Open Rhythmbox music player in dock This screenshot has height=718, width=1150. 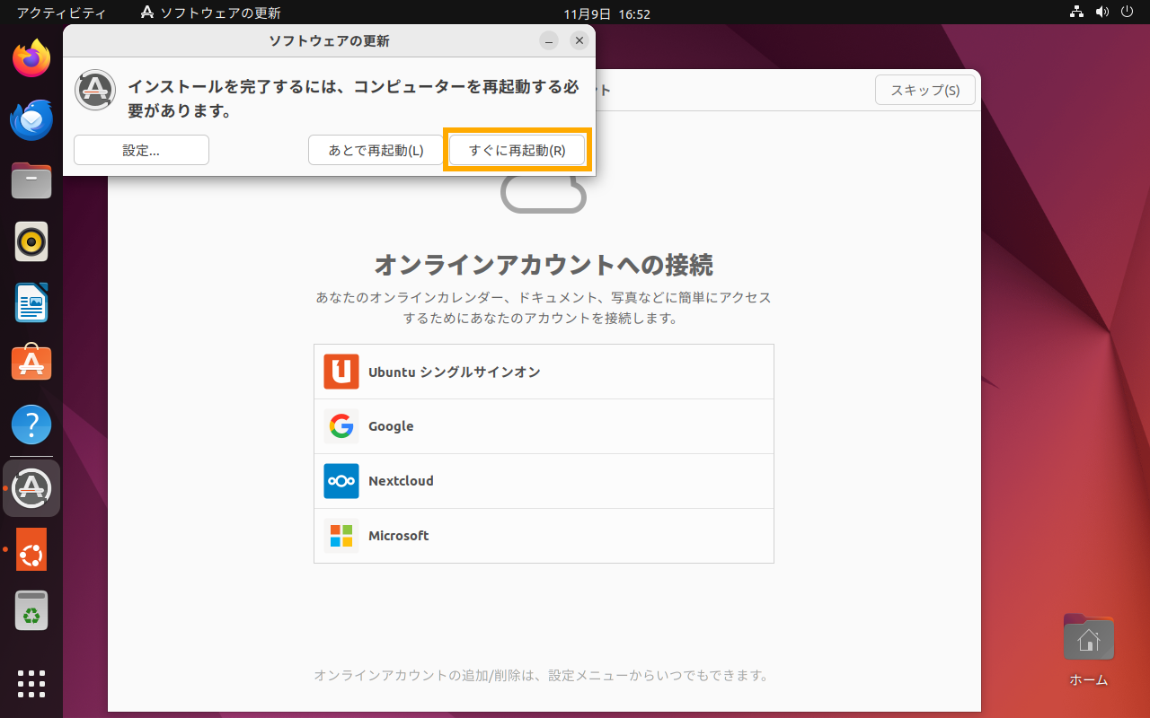pos(31,241)
